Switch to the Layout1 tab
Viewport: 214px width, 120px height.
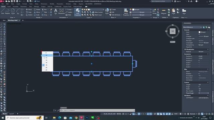[12, 114]
